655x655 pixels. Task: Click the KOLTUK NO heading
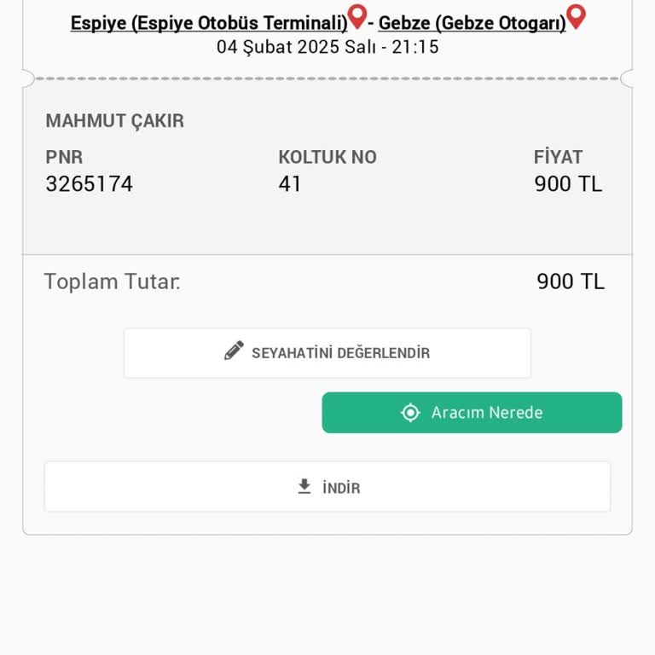(327, 157)
